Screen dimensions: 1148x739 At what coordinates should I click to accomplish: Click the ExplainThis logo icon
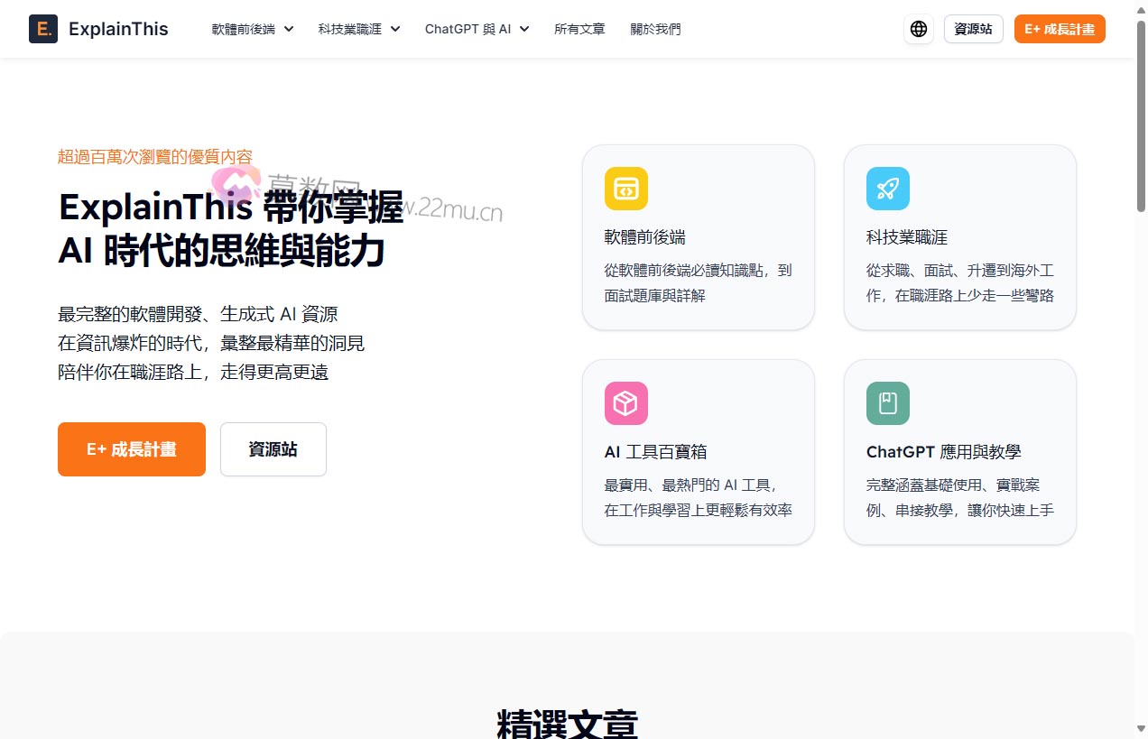pyautogui.click(x=43, y=29)
